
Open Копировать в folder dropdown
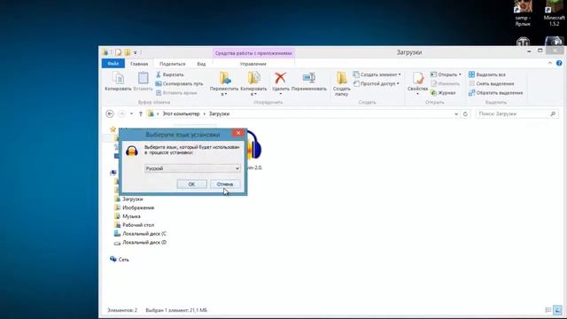(x=253, y=84)
